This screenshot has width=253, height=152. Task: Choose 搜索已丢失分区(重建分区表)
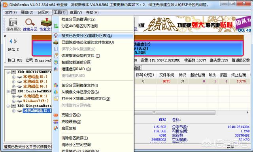tap(93, 36)
